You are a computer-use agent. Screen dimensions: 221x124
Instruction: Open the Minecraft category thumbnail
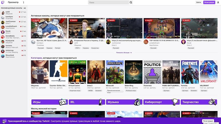(x=115, y=72)
